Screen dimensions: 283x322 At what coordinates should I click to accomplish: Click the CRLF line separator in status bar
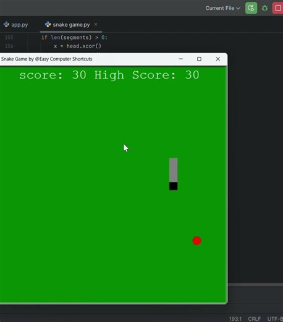[x=255, y=319]
